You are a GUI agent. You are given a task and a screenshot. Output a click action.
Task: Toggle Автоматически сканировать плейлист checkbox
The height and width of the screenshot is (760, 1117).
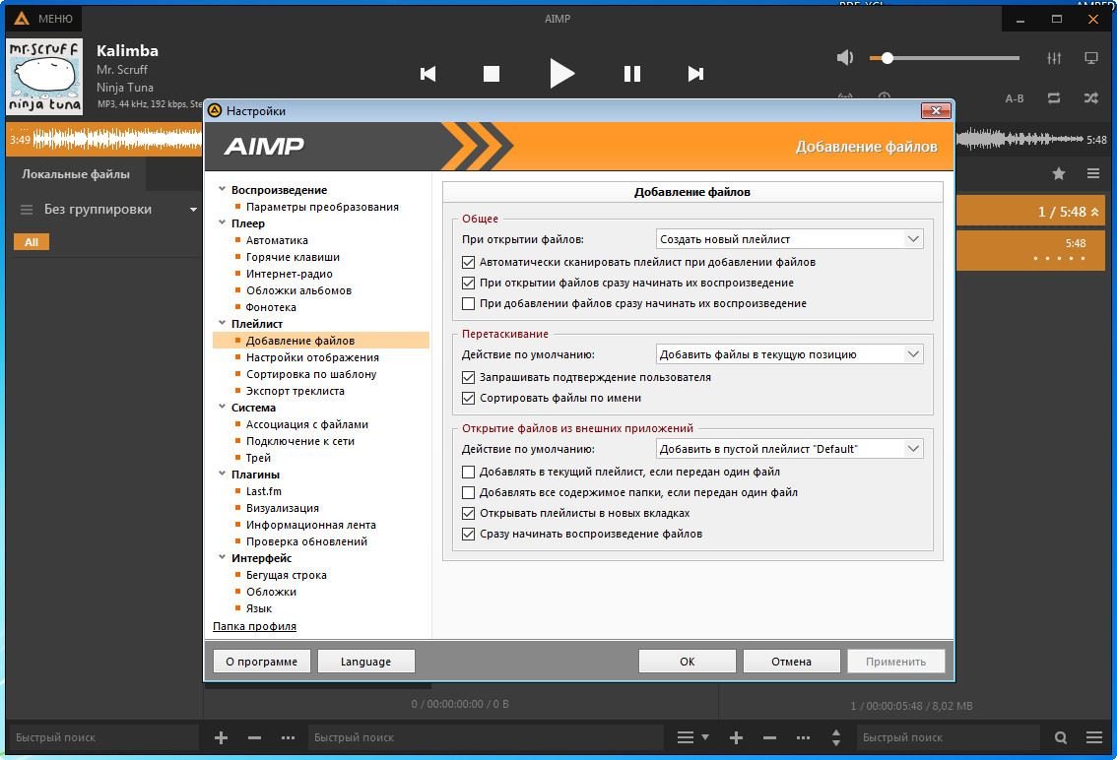[468, 262]
